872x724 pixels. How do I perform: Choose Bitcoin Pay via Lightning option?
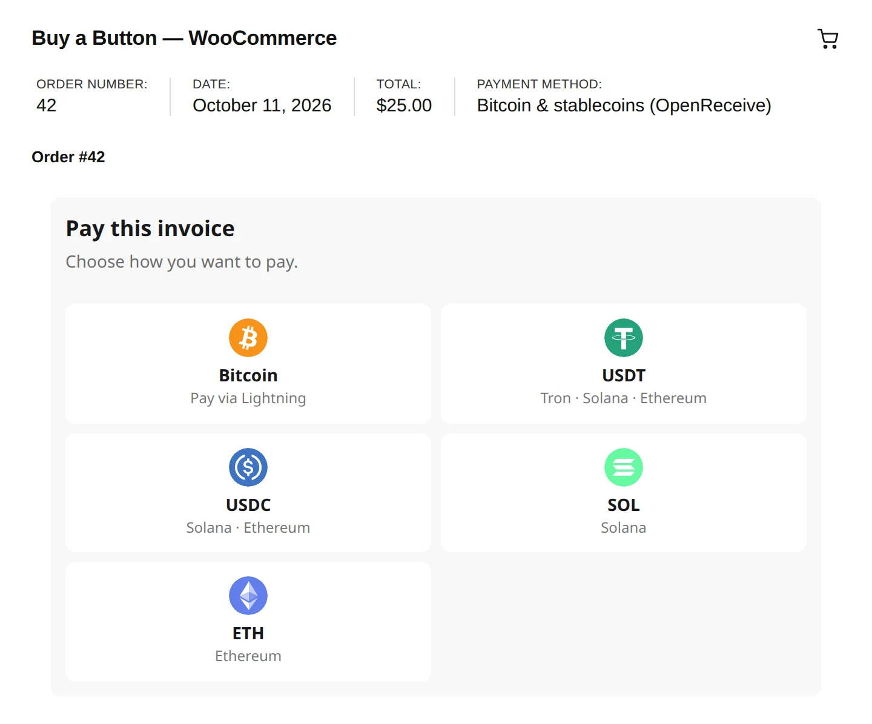(248, 364)
